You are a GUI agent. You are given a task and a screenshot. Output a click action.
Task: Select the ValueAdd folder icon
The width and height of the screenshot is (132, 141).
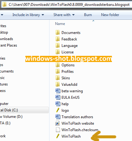click(57, 84)
